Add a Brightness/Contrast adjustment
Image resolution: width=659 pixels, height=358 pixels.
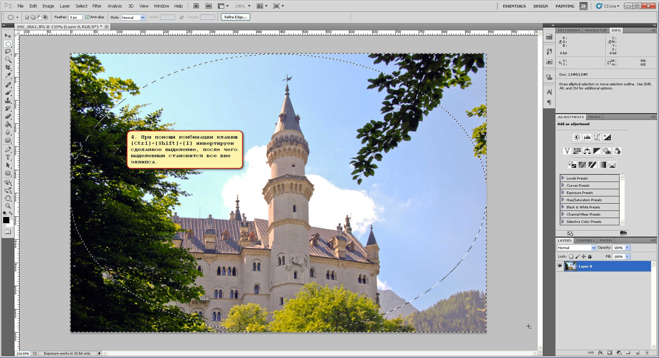coord(577,137)
